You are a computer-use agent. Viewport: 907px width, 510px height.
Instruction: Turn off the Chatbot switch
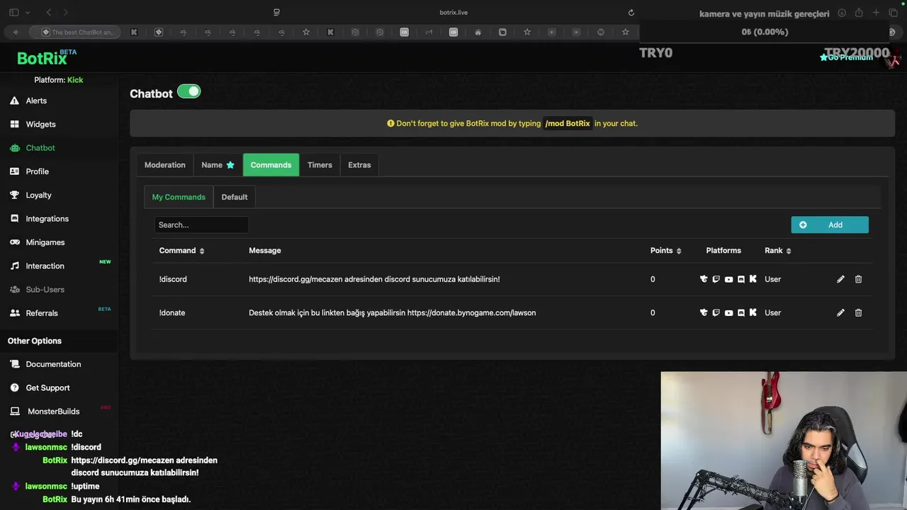(x=189, y=91)
